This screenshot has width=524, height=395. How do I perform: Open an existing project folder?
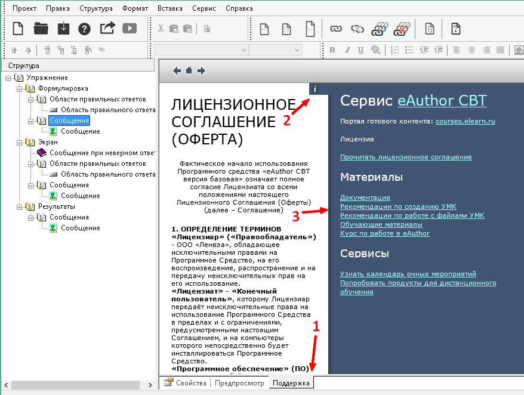[x=40, y=28]
